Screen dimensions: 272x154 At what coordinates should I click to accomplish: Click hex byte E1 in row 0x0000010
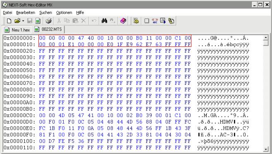point(71,44)
